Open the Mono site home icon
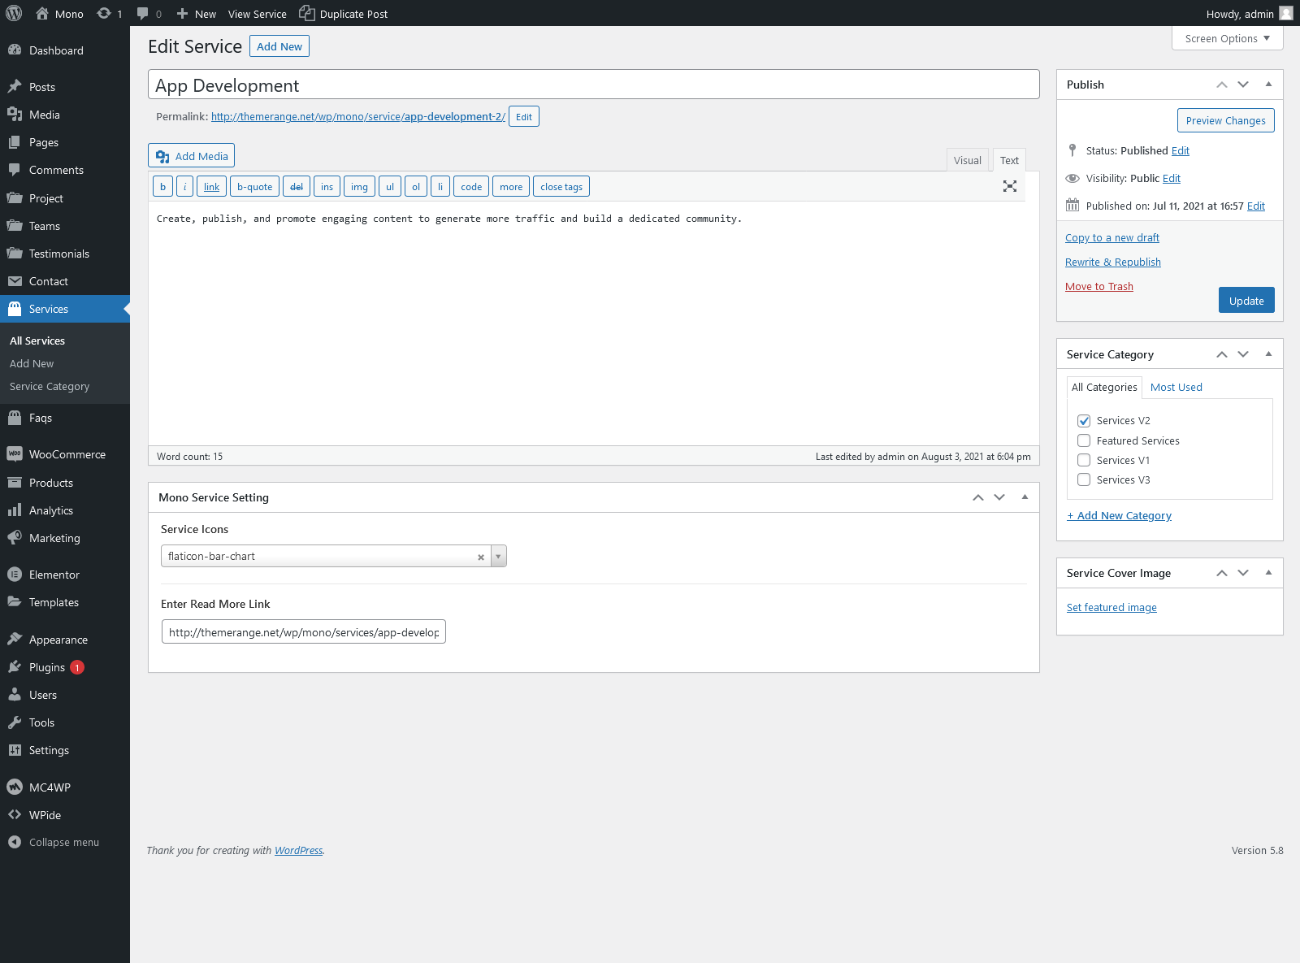Screen dimensions: 1300x963 click(x=42, y=13)
